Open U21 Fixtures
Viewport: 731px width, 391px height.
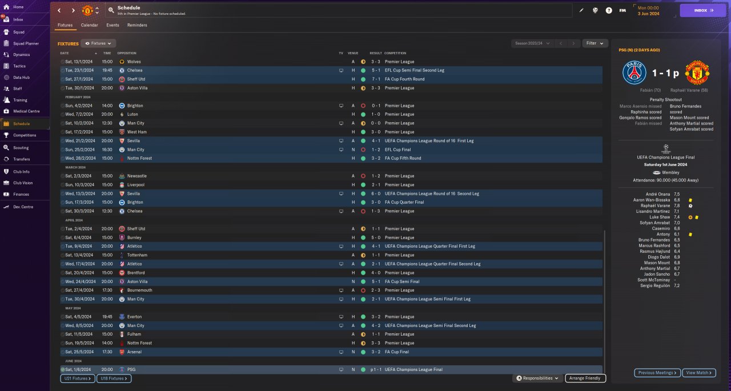(77, 378)
